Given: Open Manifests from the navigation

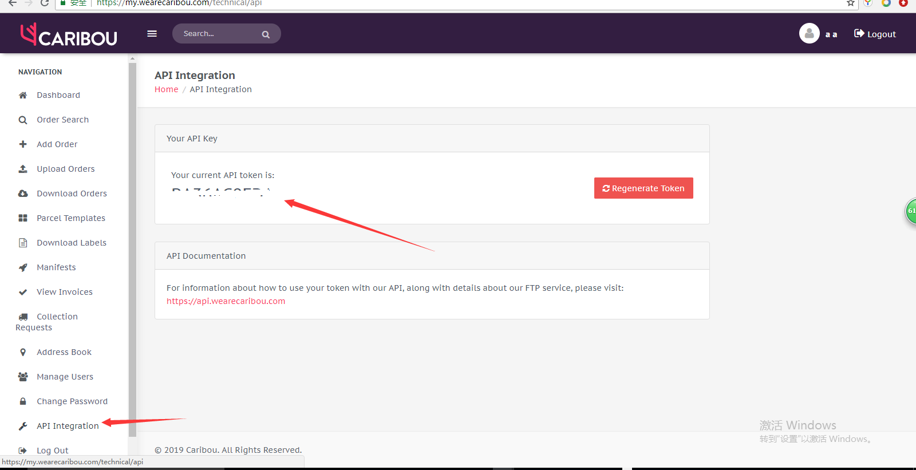Looking at the screenshot, I should 56,267.
